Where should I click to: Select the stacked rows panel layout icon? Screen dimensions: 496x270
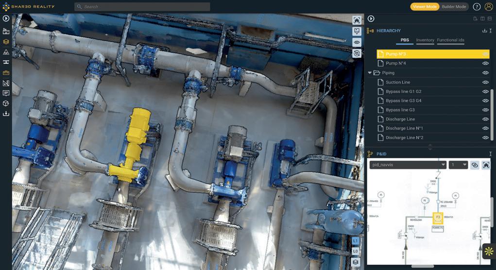click(x=490, y=18)
